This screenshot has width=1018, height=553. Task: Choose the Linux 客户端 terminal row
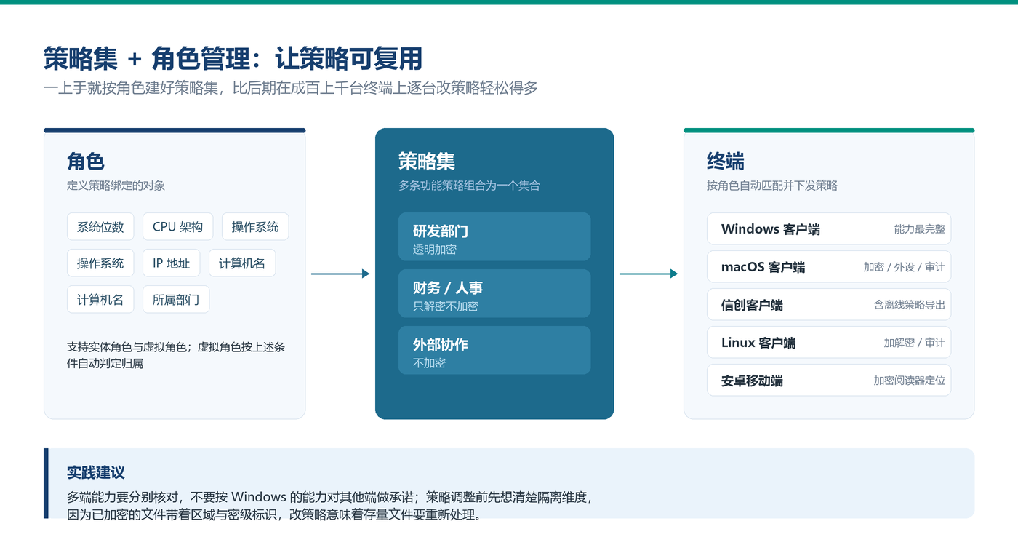pos(829,342)
